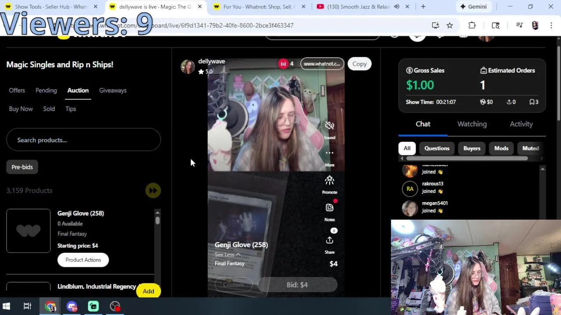Click the Show Time 00:21:07 text

tap(431, 102)
